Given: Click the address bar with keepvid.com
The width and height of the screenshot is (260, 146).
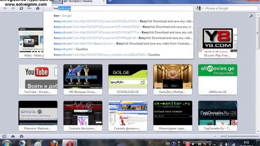Looking at the screenshot, I should [123, 8].
